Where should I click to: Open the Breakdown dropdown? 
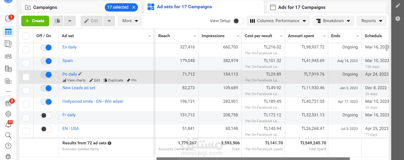[333, 21]
